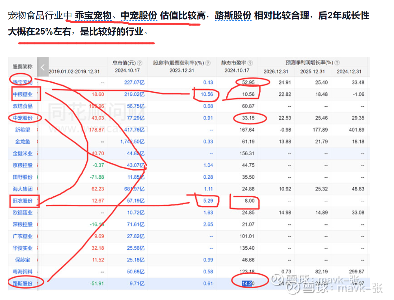Open 双塔食品 stock in the table
The height and width of the screenshot is (300, 394).
pyautogui.click(x=23, y=106)
